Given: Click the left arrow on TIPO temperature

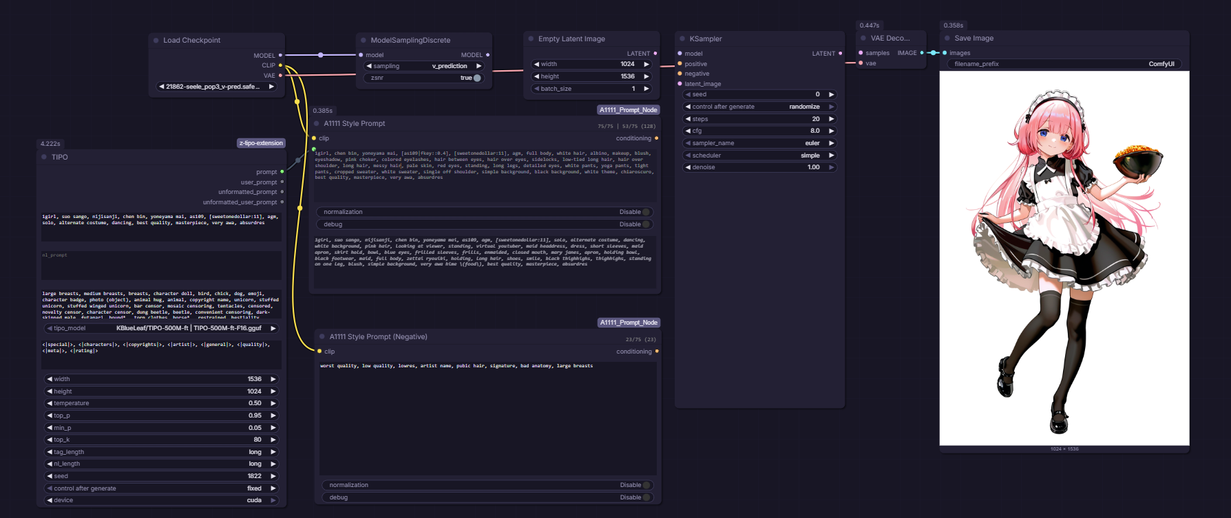Looking at the screenshot, I should [x=50, y=403].
